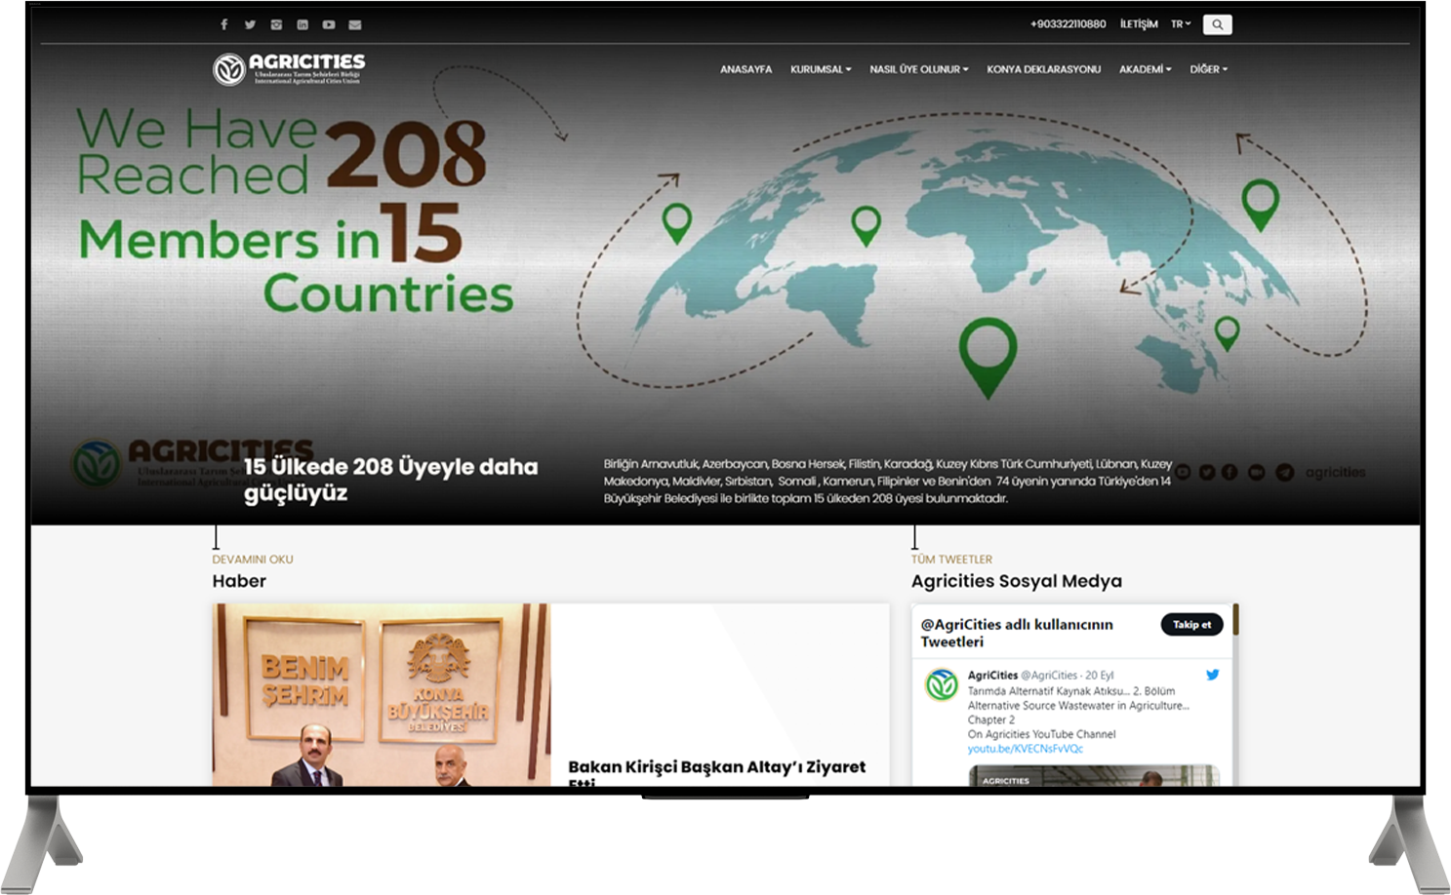Screen dimensions: 1451x895
Task: Click the news photo with Benim Şehrim sign
Action: (382, 695)
